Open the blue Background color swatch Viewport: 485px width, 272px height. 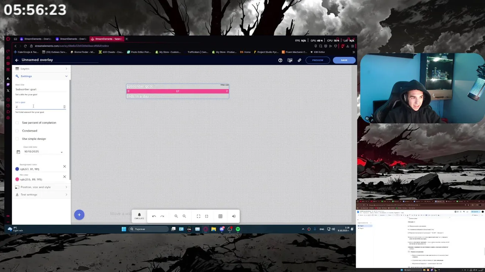click(x=17, y=169)
